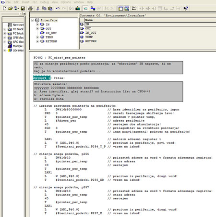Paste from clipboard toolbar icon
The width and height of the screenshot is (216, 217).
(x=50, y=8)
